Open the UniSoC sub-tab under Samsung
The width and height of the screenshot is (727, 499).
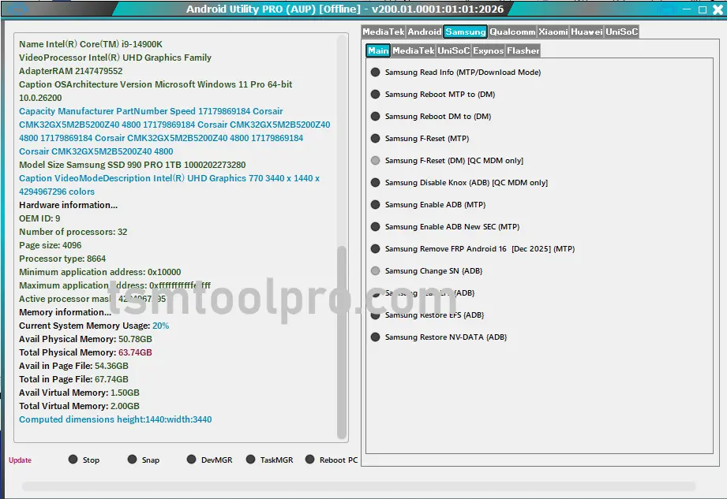point(453,51)
